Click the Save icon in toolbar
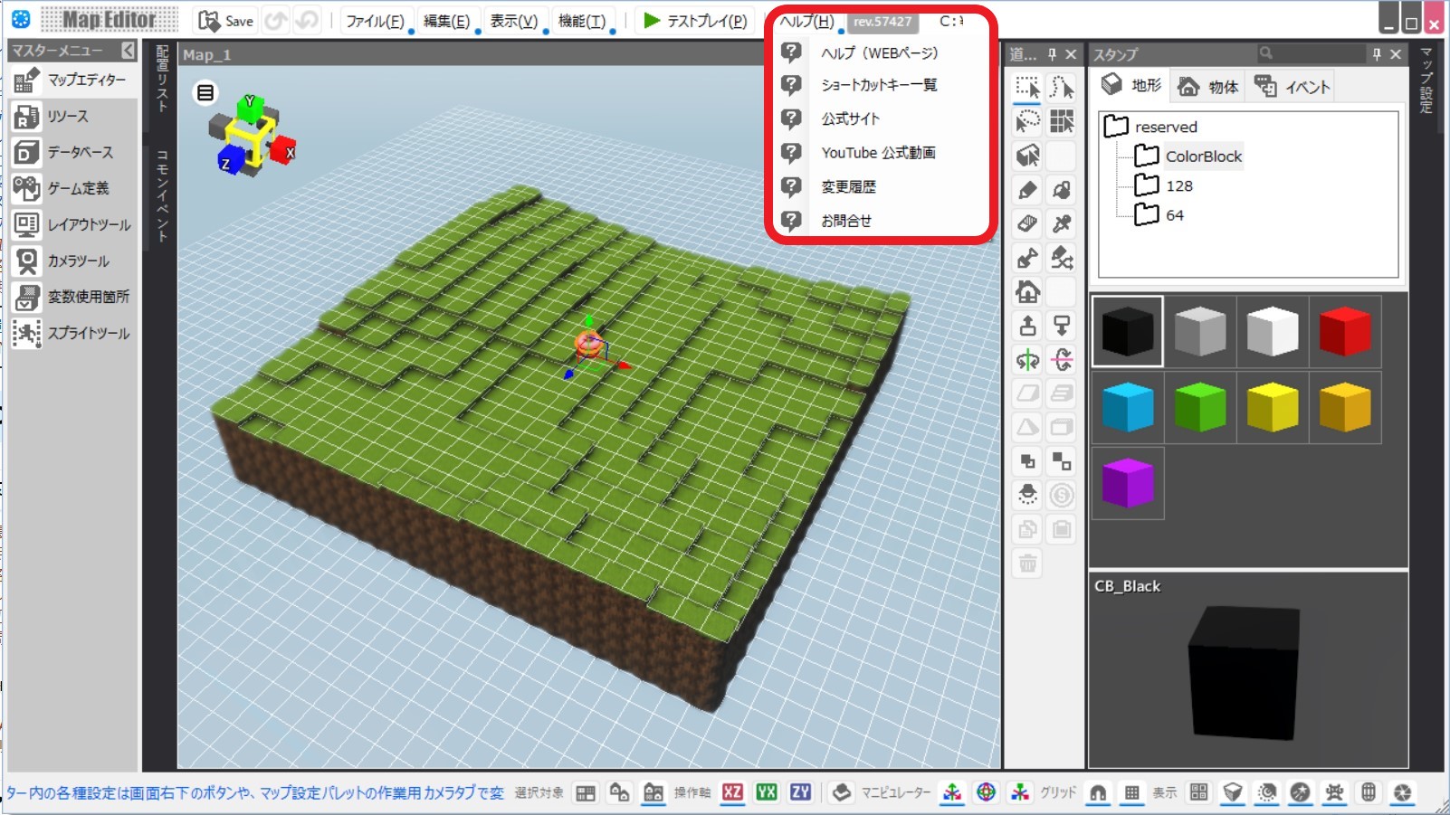Viewport: 1450px width, 815px height. (225, 21)
